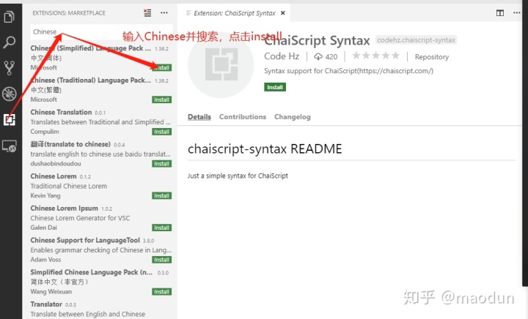The height and width of the screenshot is (319, 528).
Task: Open the Repository link
Action: (x=432, y=57)
